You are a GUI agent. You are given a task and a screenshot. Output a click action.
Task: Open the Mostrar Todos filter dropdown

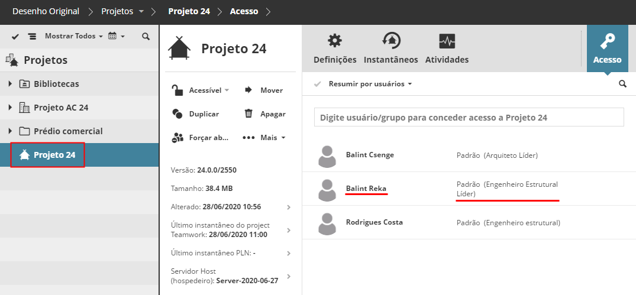tap(73, 36)
